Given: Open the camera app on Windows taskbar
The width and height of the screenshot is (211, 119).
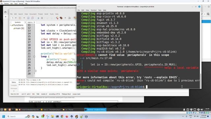Looking at the screenshot, I should (86, 116).
